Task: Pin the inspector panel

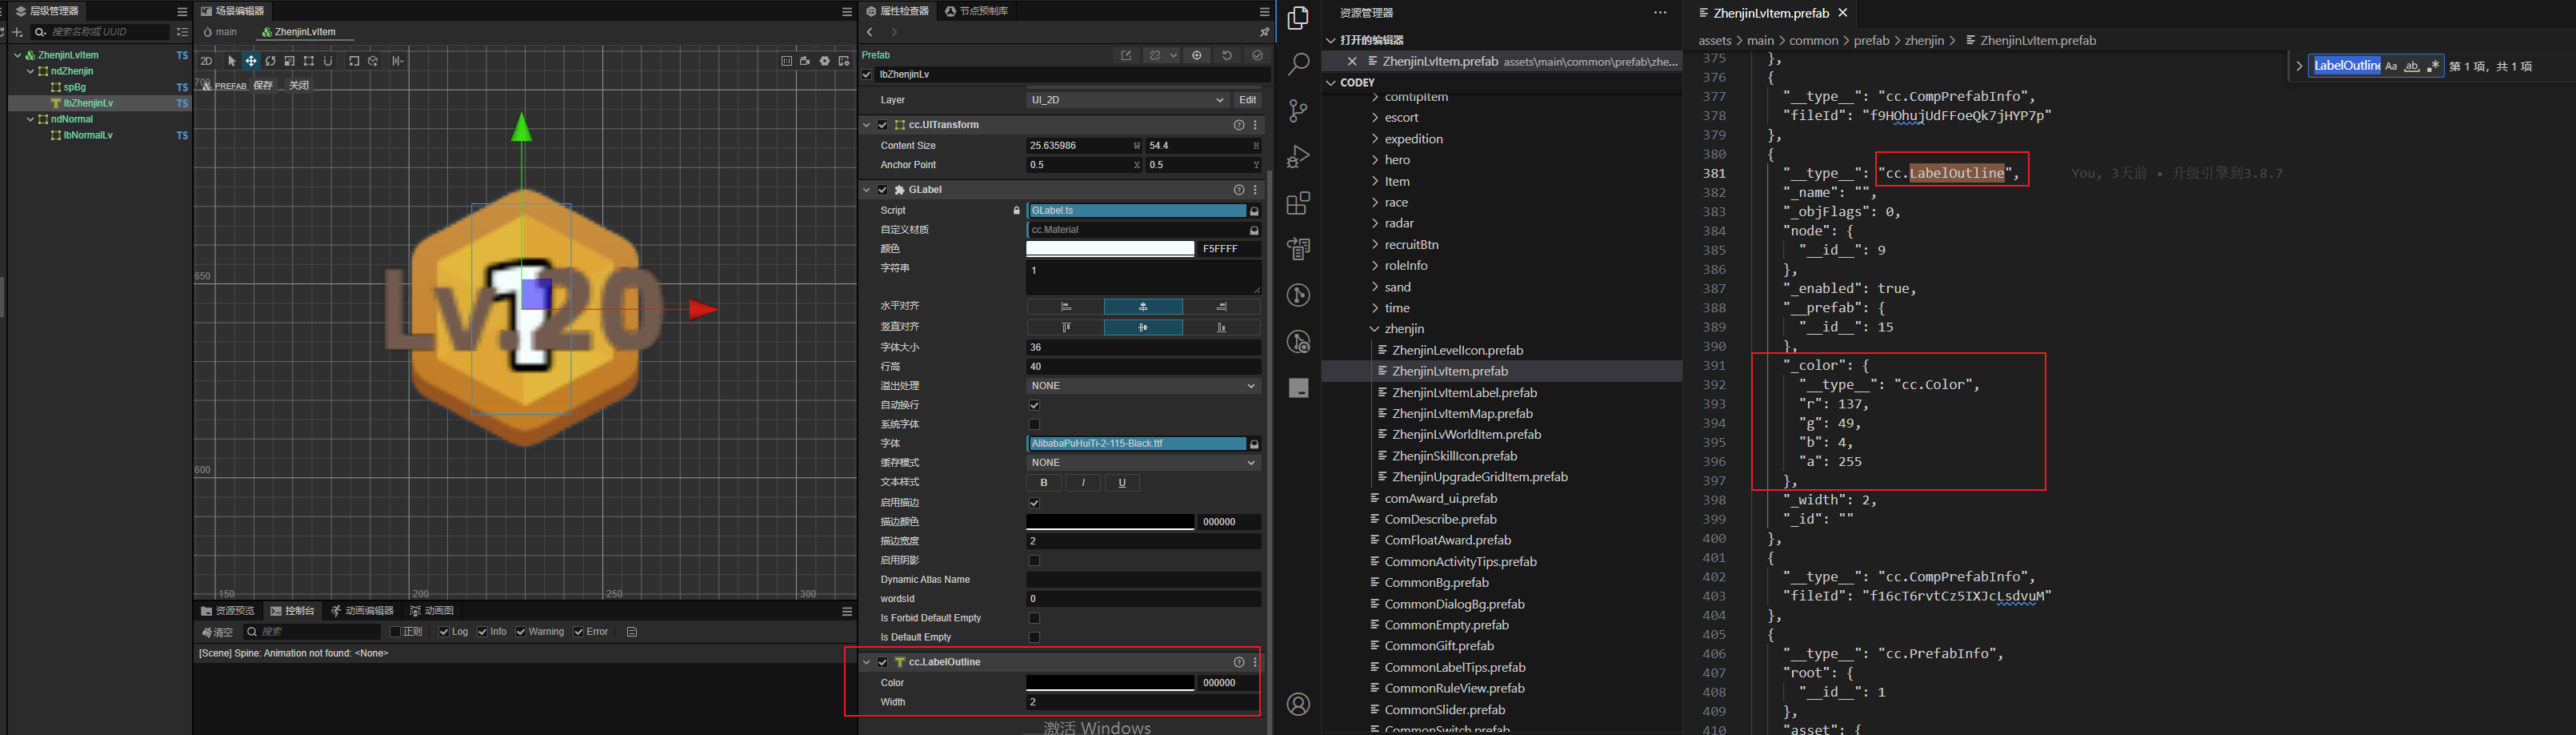Action: [x=1264, y=32]
